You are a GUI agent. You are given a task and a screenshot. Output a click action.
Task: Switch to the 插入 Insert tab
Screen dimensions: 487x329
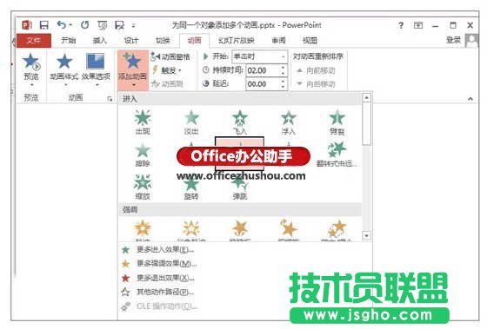click(100, 40)
